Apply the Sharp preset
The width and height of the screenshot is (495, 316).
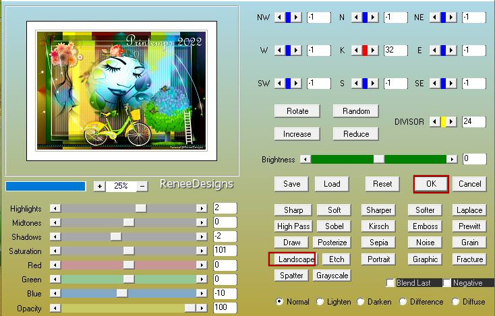[x=293, y=210]
